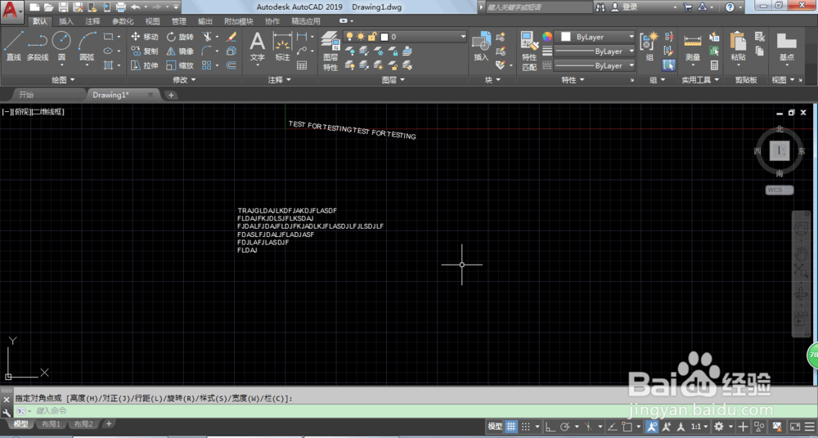Open the 参数化 (Parametric) ribbon tab
The height and width of the screenshot is (438, 818).
tap(123, 21)
